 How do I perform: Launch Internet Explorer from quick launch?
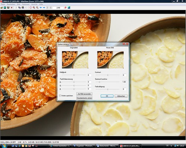point(20,146)
